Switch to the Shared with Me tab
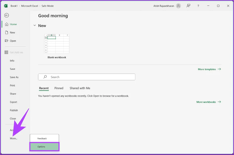The image size is (234, 155). pyautogui.click(x=80, y=88)
